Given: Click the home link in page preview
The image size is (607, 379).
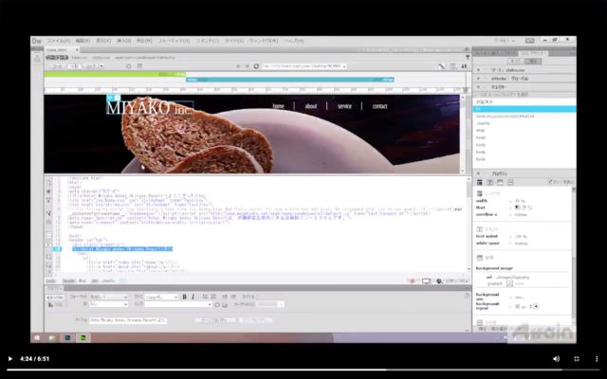Looking at the screenshot, I should (x=278, y=106).
